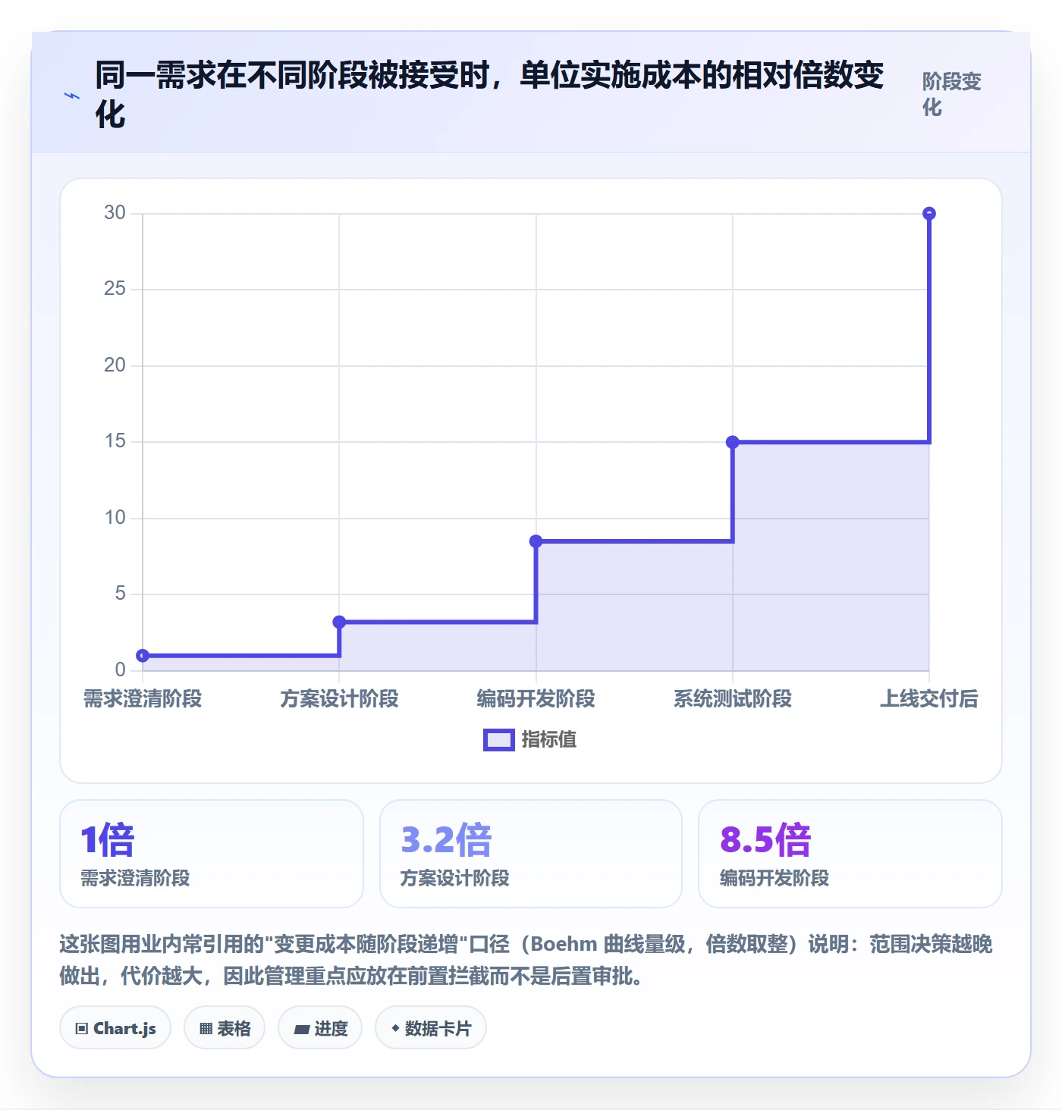The image size is (1062, 1110).
Task: Open the 1倍 需求澄清阶段 stat card
Action: click(x=212, y=854)
